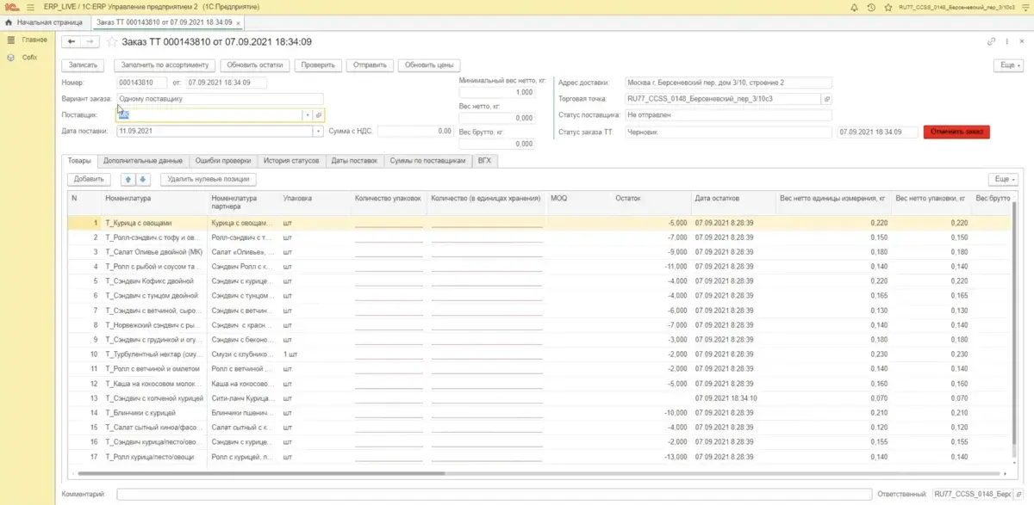
Task: Switch to the Дополнительные данные tab
Action: 142,161
